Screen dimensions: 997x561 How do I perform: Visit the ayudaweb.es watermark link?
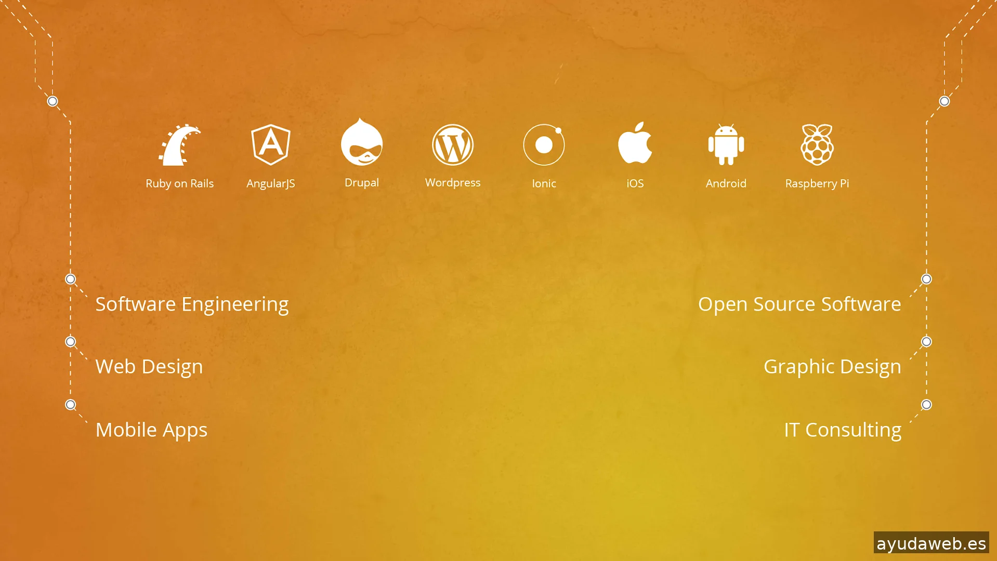pos(931,543)
